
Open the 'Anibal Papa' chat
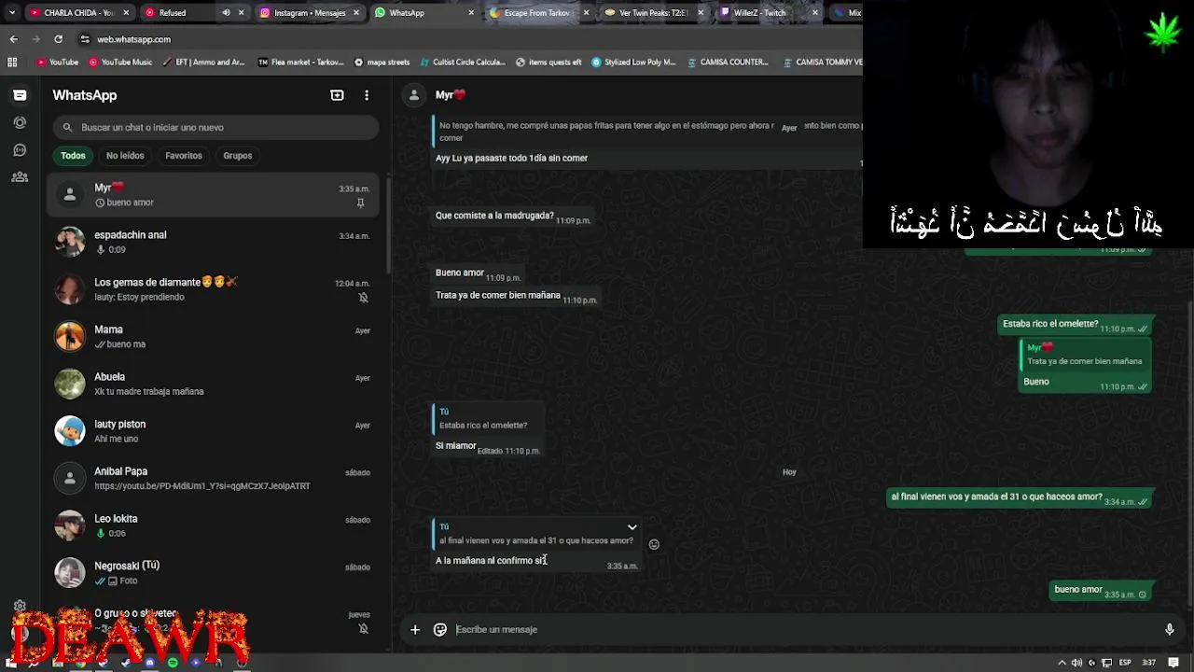(214, 478)
